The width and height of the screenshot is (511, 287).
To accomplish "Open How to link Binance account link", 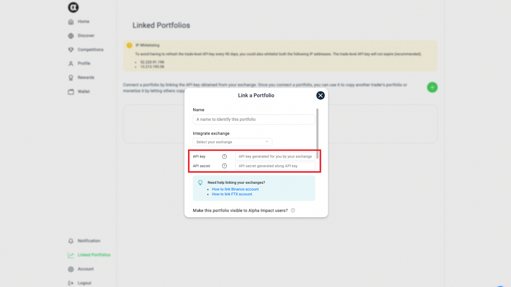I will coord(235,189).
